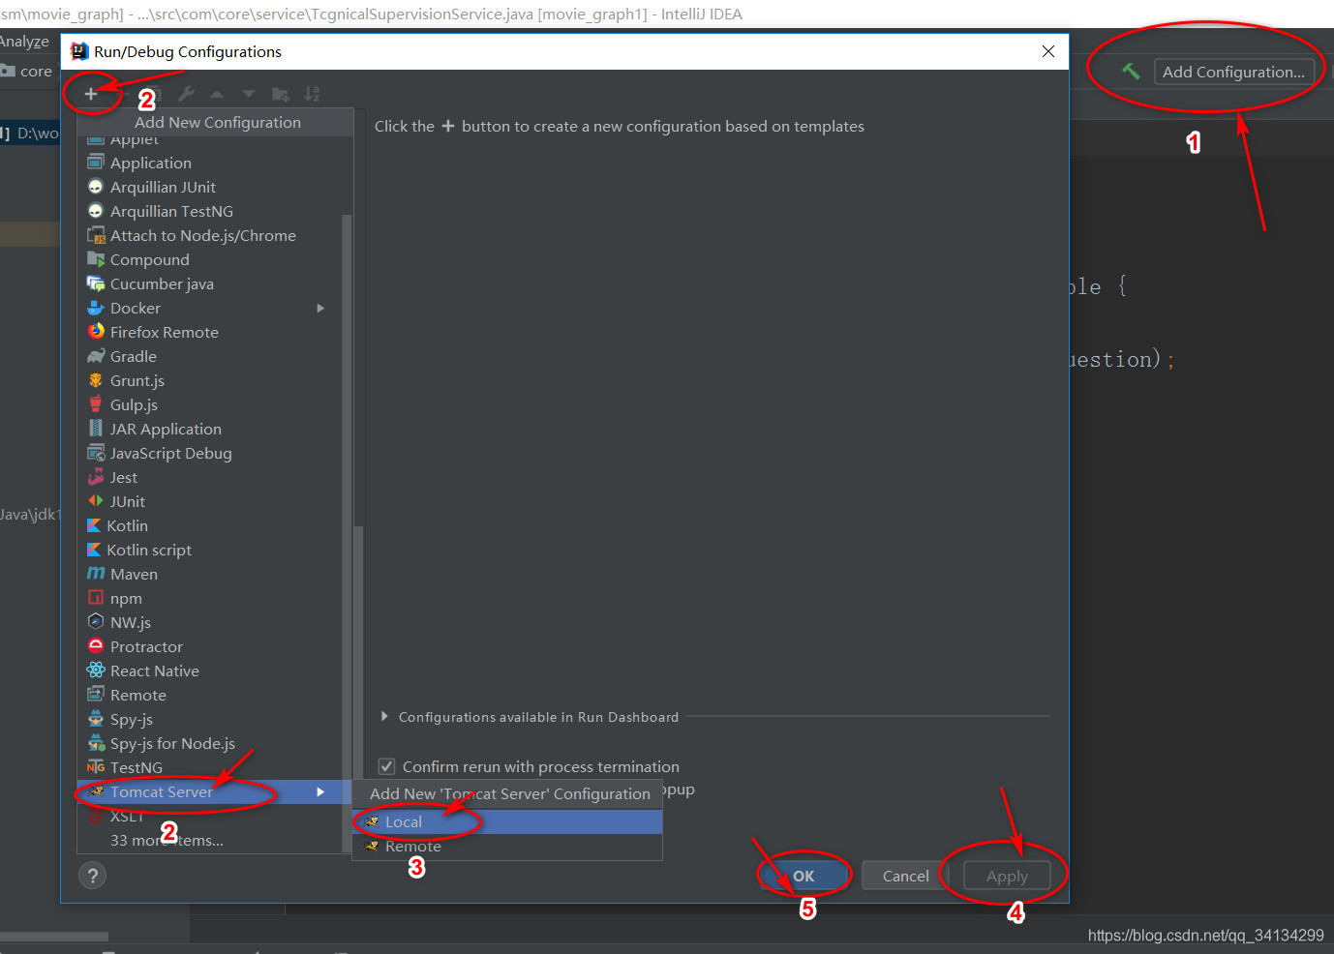Click the plus Add New Configuration icon
Screen dimensions: 1334x954
[91, 94]
